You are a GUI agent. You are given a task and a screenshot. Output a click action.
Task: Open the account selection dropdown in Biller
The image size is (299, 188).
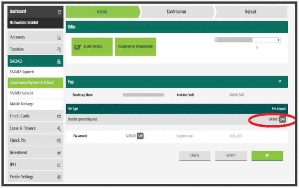pos(248,40)
